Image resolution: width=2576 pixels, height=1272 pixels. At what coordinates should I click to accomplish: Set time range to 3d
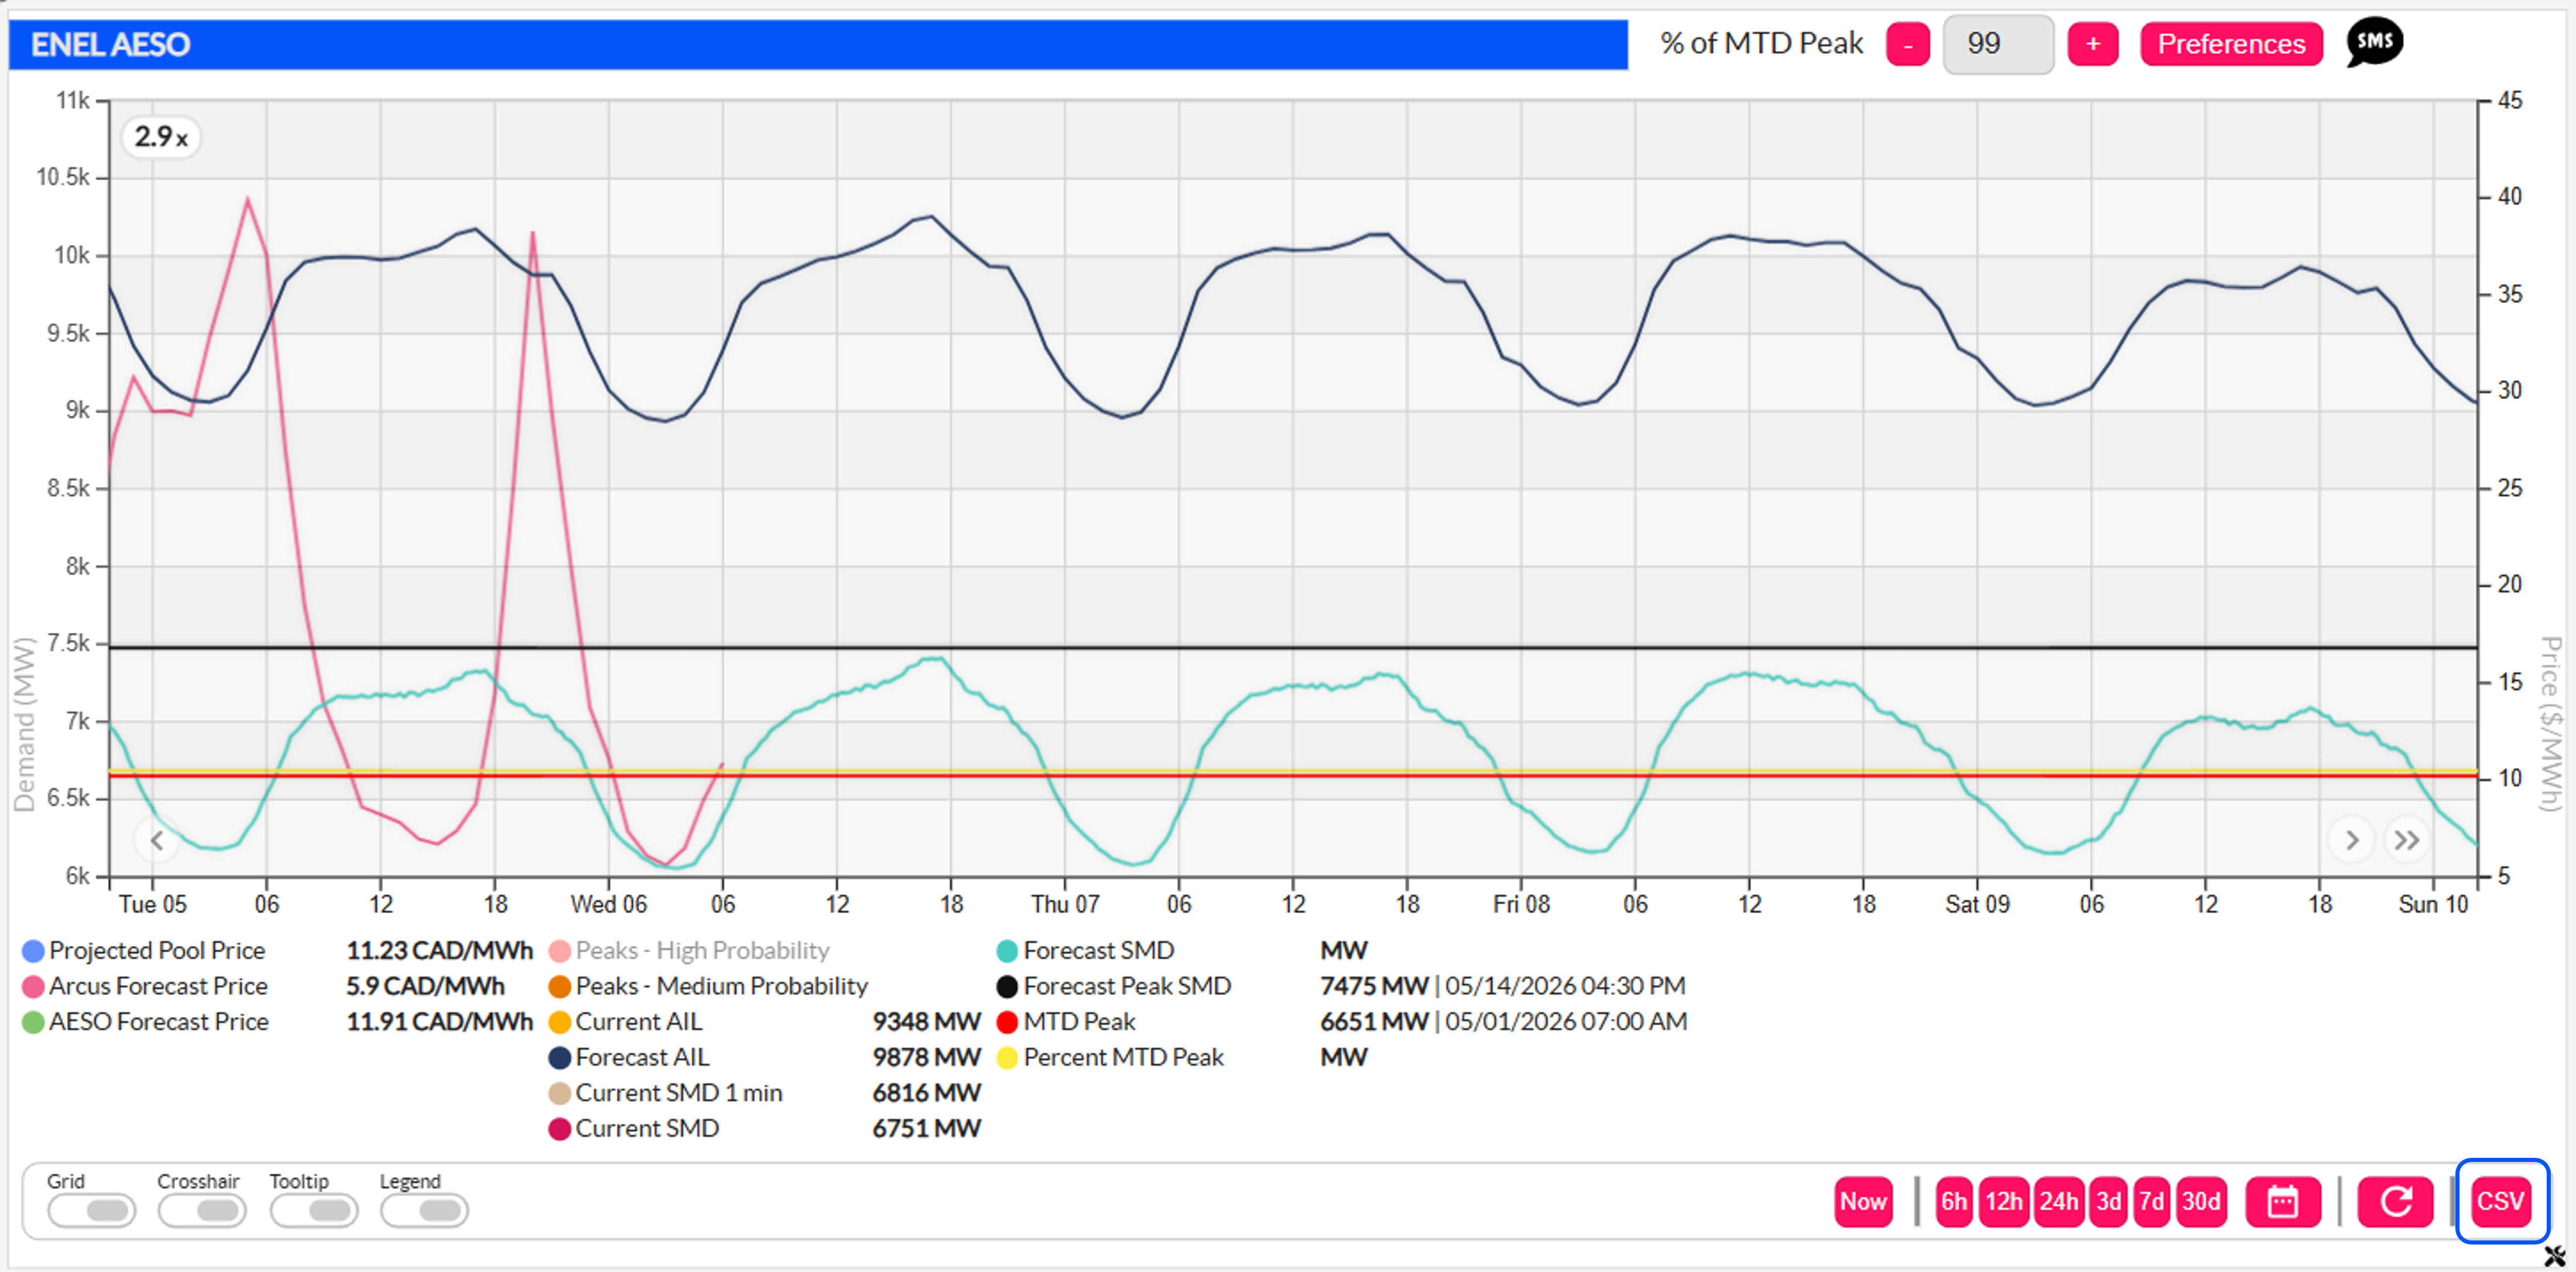coord(2108,1201)
